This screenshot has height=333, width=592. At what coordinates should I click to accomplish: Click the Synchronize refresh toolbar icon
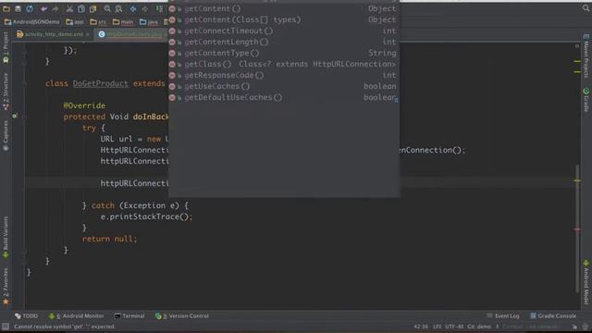30,8
